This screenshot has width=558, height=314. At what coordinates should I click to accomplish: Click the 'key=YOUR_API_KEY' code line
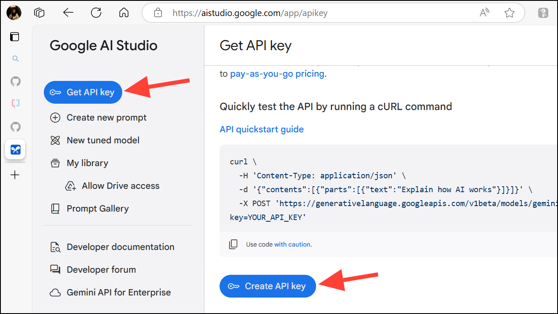tap(268, 217)
